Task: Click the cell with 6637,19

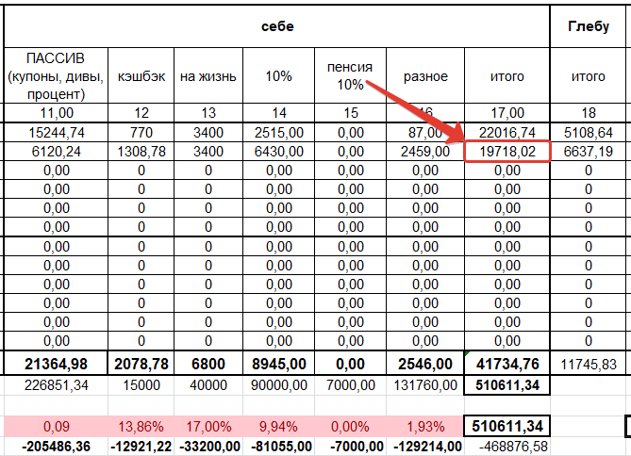Action: point(588,152)
